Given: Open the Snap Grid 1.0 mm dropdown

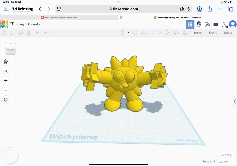Looking at the screenshot, I should pos(226,162).
